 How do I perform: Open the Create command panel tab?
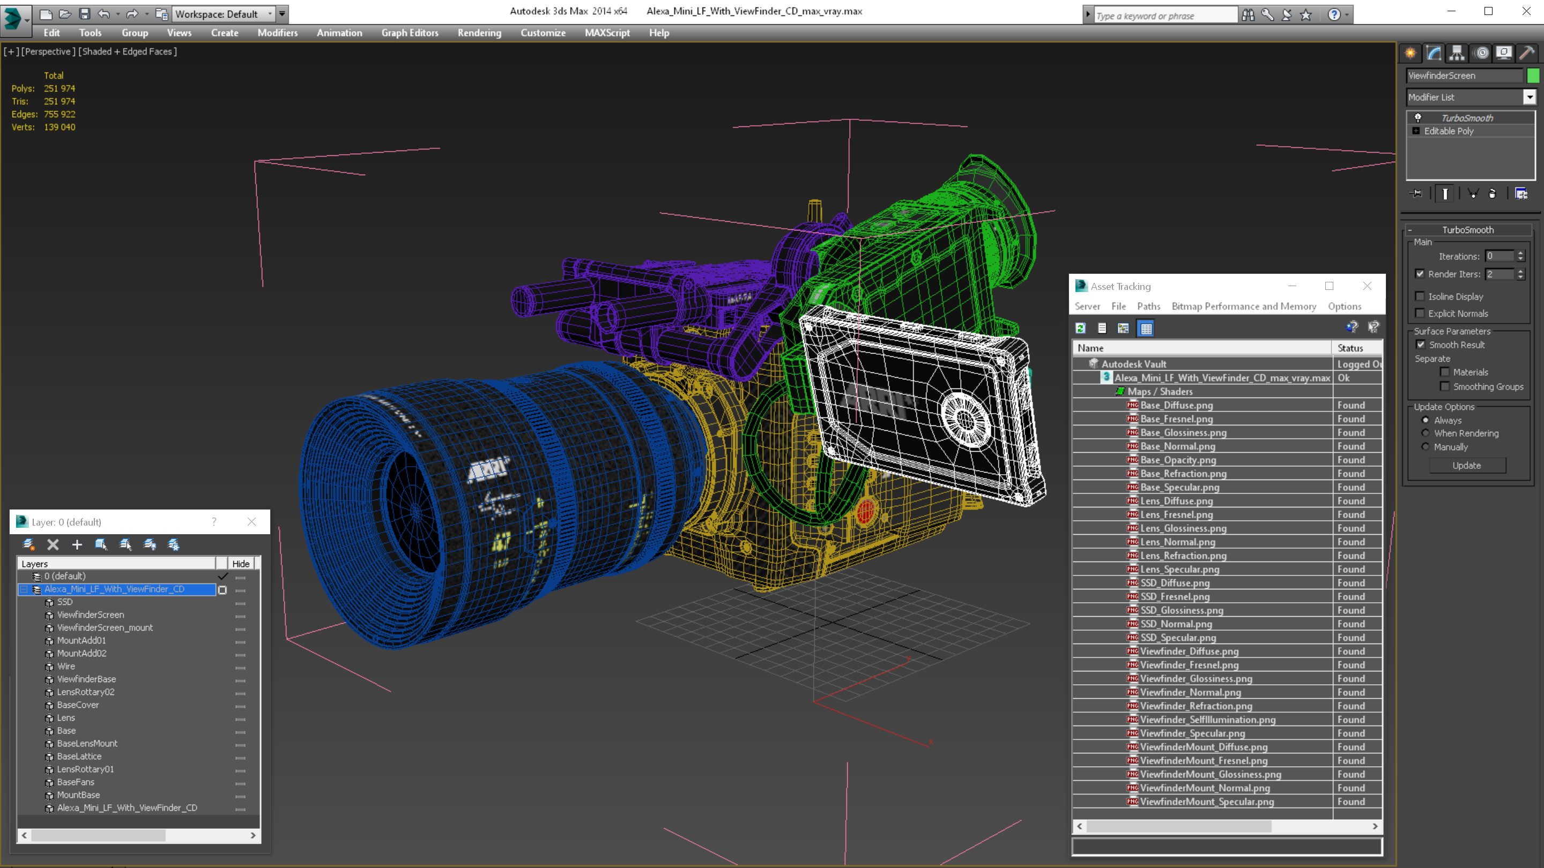pyautogui.click(x=1411, y=53)
